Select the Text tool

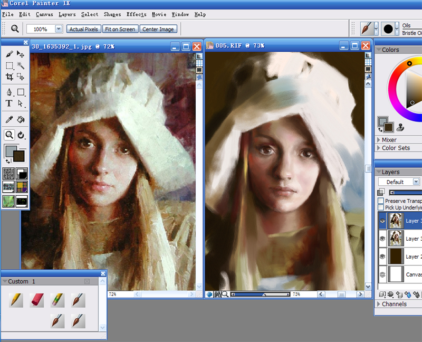pos(9,103)
